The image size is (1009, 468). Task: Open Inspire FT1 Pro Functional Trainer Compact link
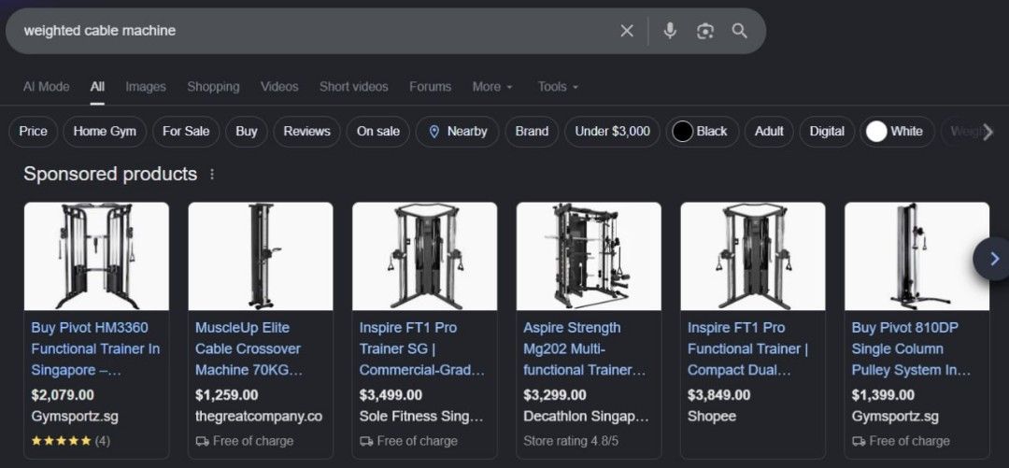click(x=747, y=349)
